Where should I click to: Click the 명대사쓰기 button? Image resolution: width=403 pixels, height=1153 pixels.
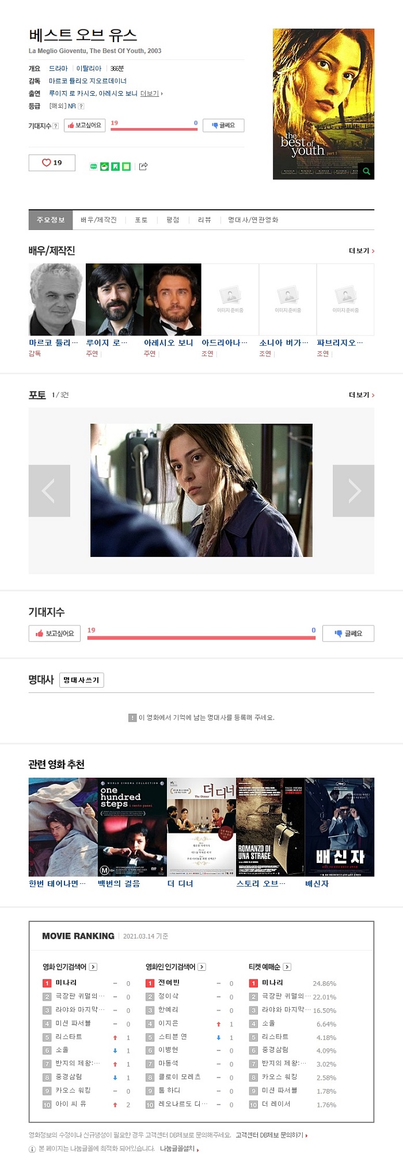click(x=81, y=680)
